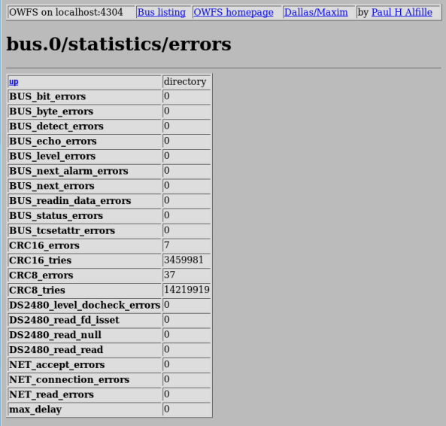Select the BUS_level_errors row label
446x426 pixels.
coord(53,156)
